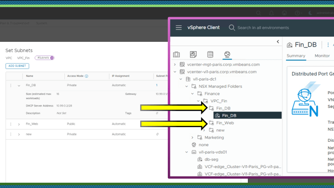
Task: Click the vi1-paris-vds01 switch icon
Action: coord(194,152)
